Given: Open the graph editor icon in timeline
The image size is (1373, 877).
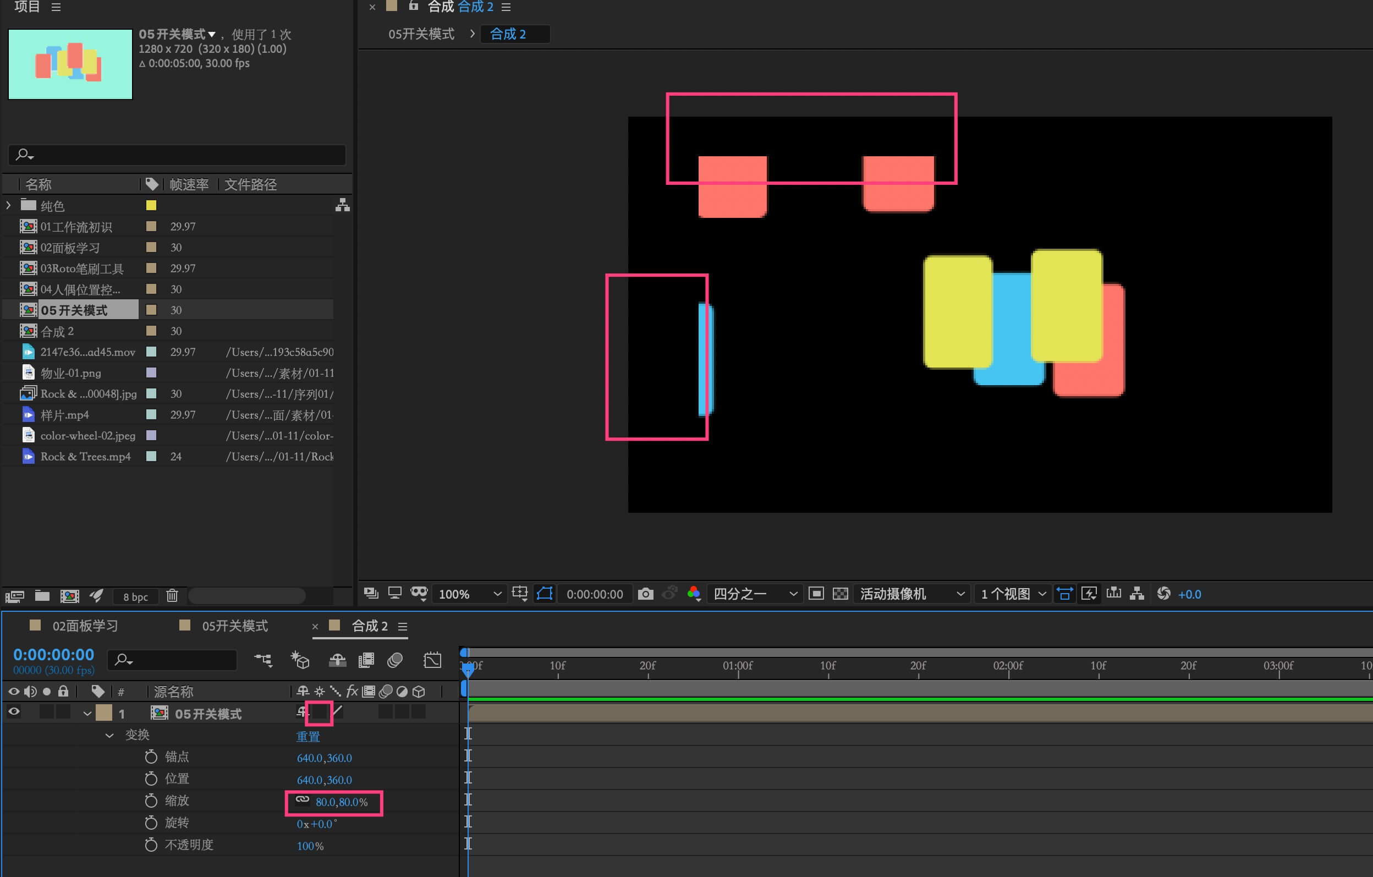Looking at the screenshot, I should coord(432,660).
